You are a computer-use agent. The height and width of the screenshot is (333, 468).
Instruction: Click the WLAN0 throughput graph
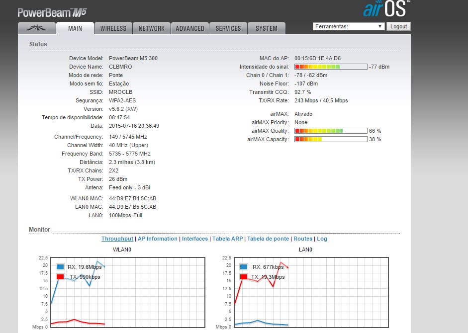pos(128,292)
